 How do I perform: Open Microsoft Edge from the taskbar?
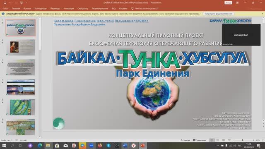click(x=40, y=146)
